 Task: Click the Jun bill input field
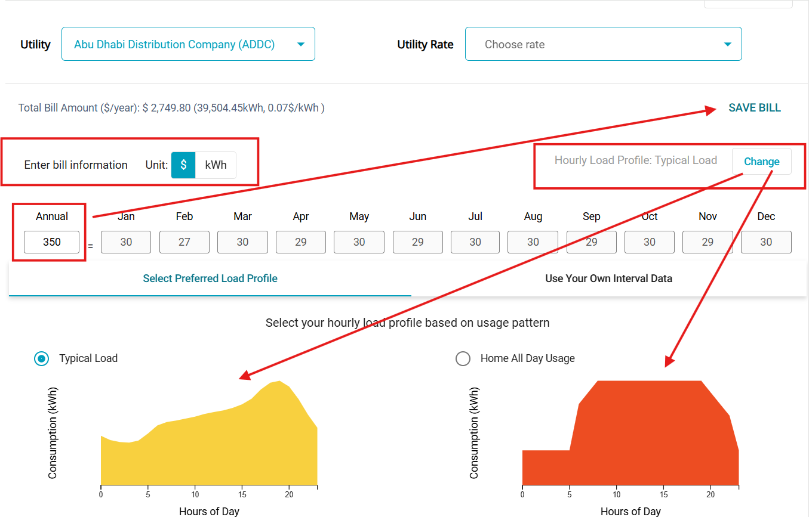[x=417, y=242]
